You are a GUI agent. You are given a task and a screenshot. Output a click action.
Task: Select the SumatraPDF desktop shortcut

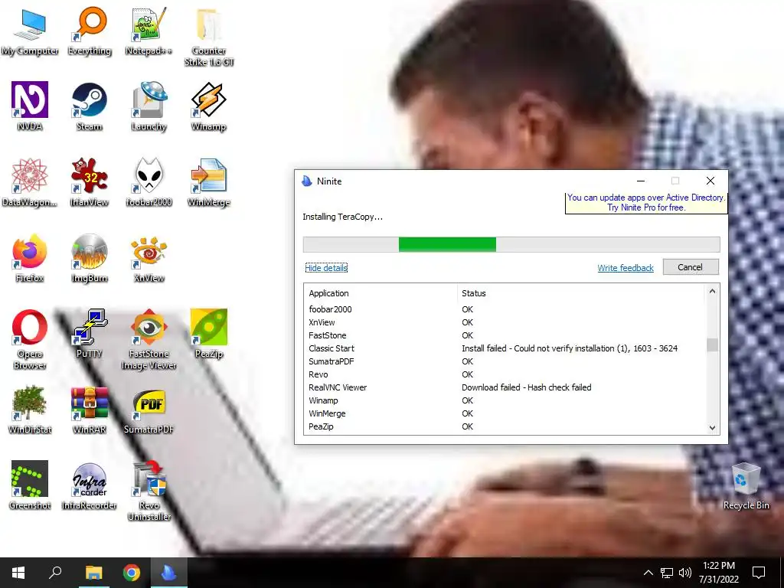pyautogui.click(x=149, y=410)
